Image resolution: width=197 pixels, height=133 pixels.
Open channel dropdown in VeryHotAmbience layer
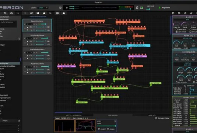29,38
